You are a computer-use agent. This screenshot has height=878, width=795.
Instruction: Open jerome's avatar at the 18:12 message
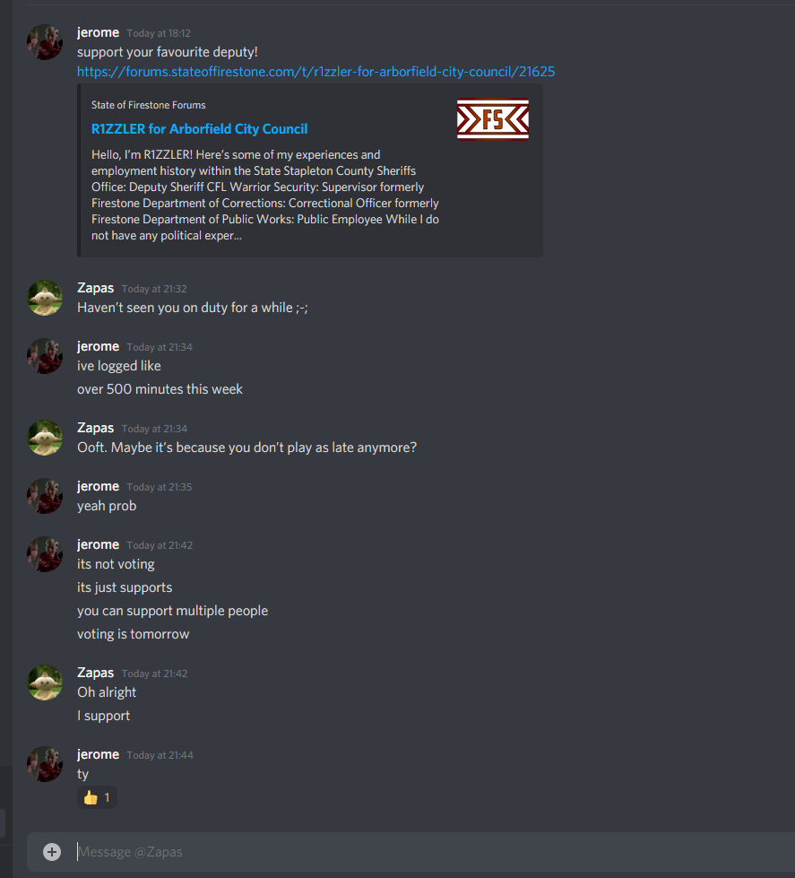pyautogui.click(x=45, y=42)
